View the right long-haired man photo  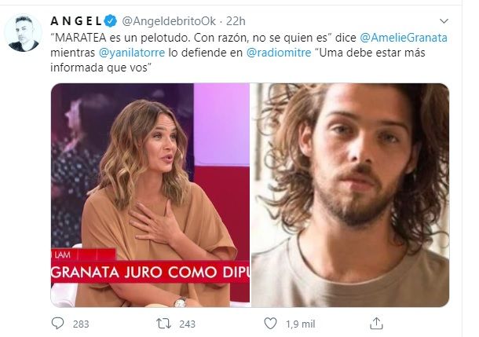(x=350, y=195)
